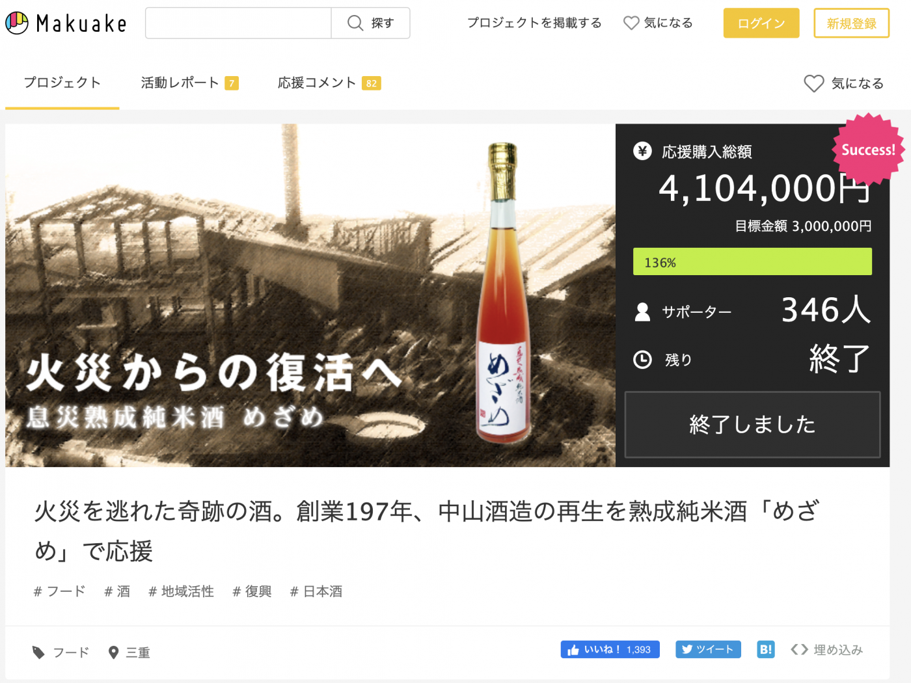Select the プロジェクト tab
The image size is (911, 683).
click(x=62, y=83)
